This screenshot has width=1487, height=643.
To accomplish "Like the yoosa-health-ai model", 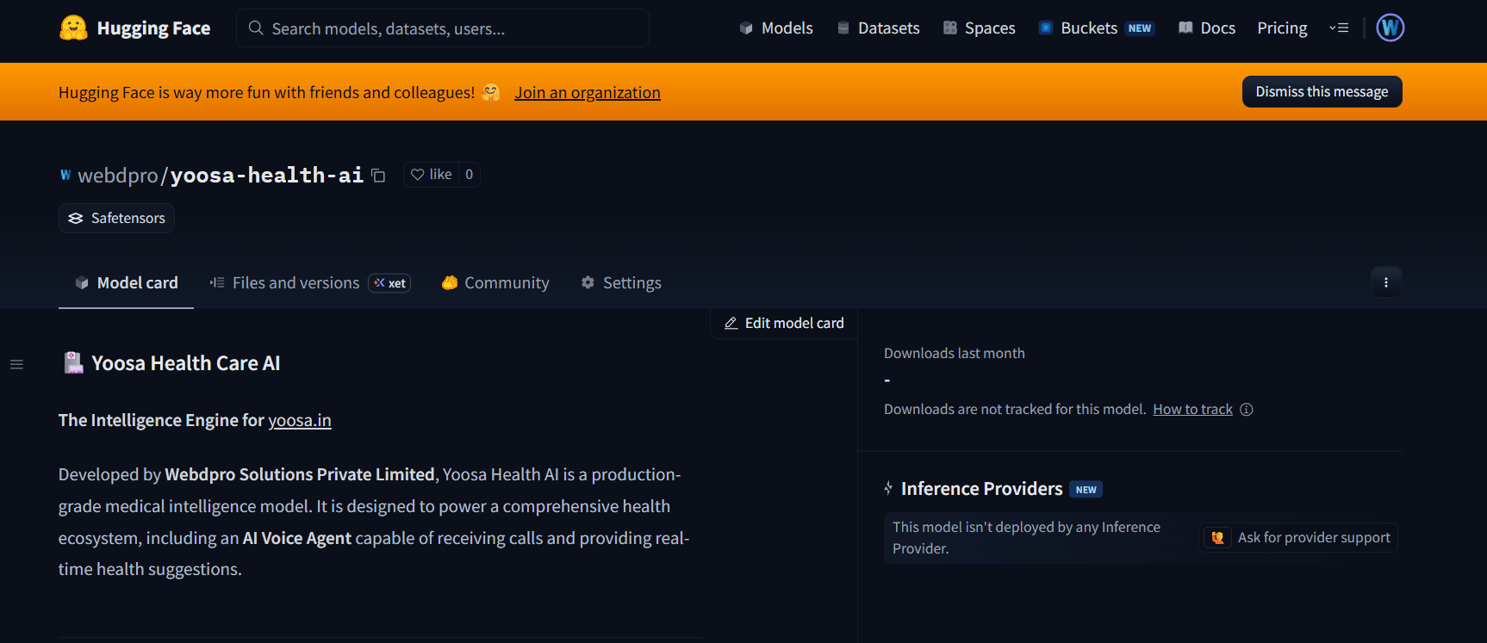I will point(432,175).
